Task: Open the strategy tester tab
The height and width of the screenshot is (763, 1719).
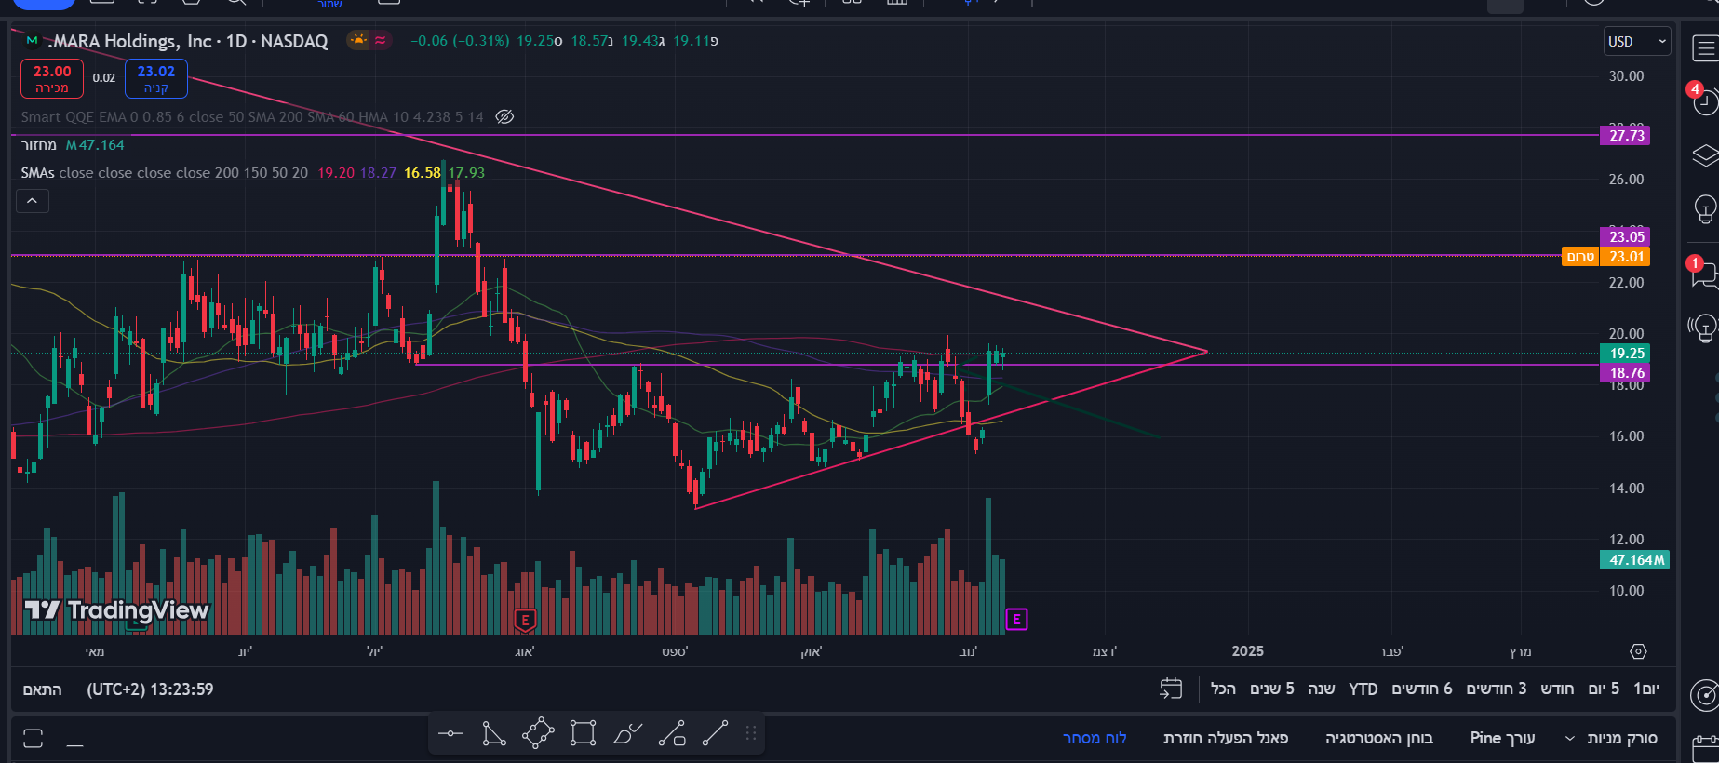Action: [x=1379, y=738]
